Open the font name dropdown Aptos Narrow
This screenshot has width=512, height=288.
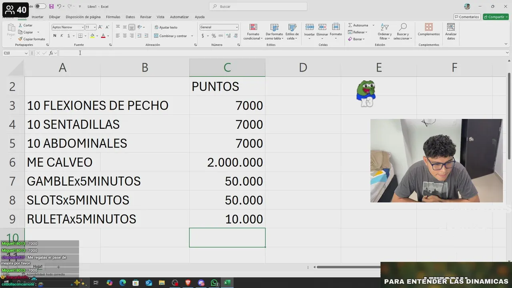coord(83,27)
